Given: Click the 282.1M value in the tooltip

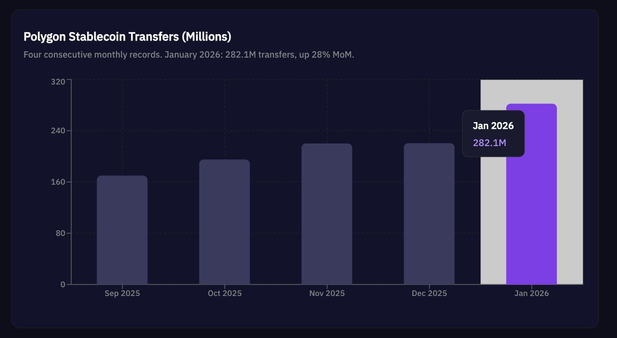Looking at the screenshot, I should coord(489,143).
